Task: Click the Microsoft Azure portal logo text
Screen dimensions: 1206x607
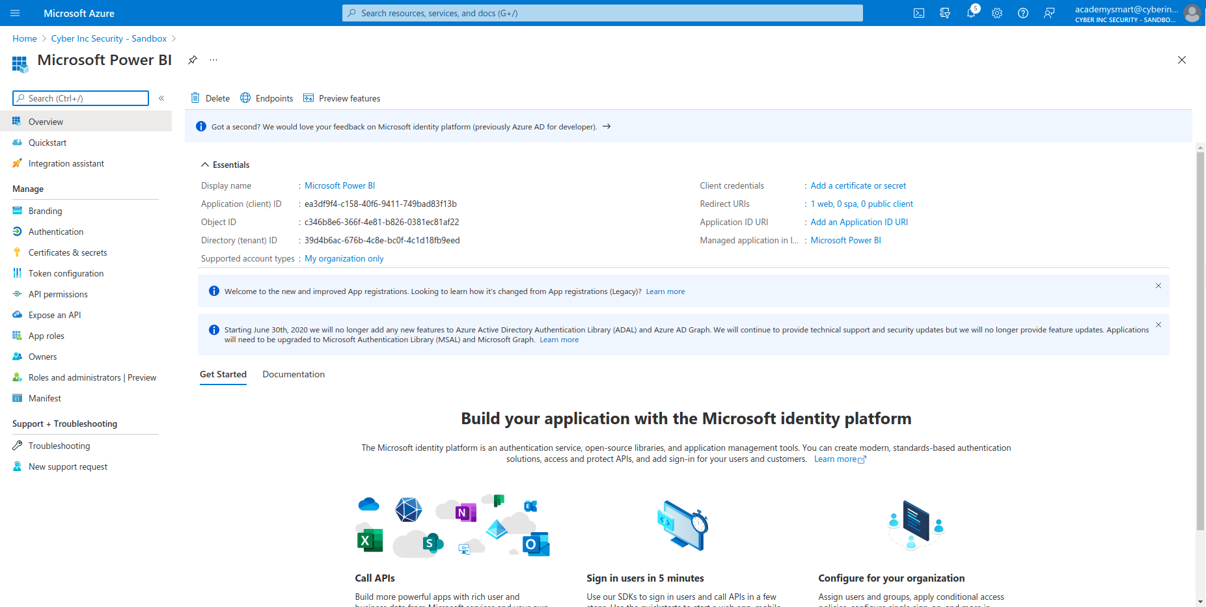Action: pos(79,13)
